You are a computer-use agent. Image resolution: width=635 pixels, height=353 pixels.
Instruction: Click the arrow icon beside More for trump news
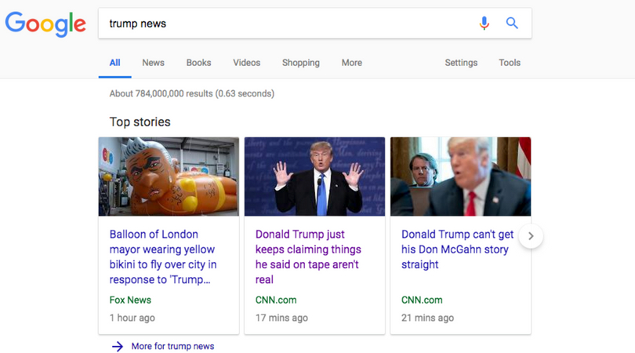point(118,346)
